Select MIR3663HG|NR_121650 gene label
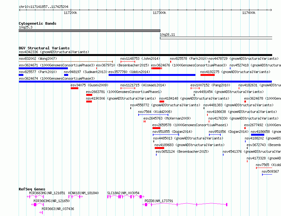281x216 pixels. point(51,201)
